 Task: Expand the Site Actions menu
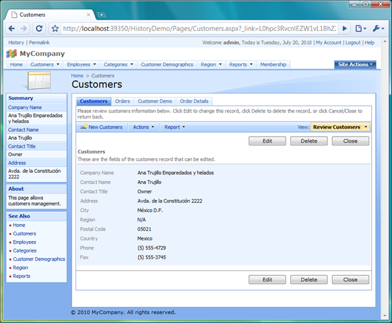[x=355, y=65]
